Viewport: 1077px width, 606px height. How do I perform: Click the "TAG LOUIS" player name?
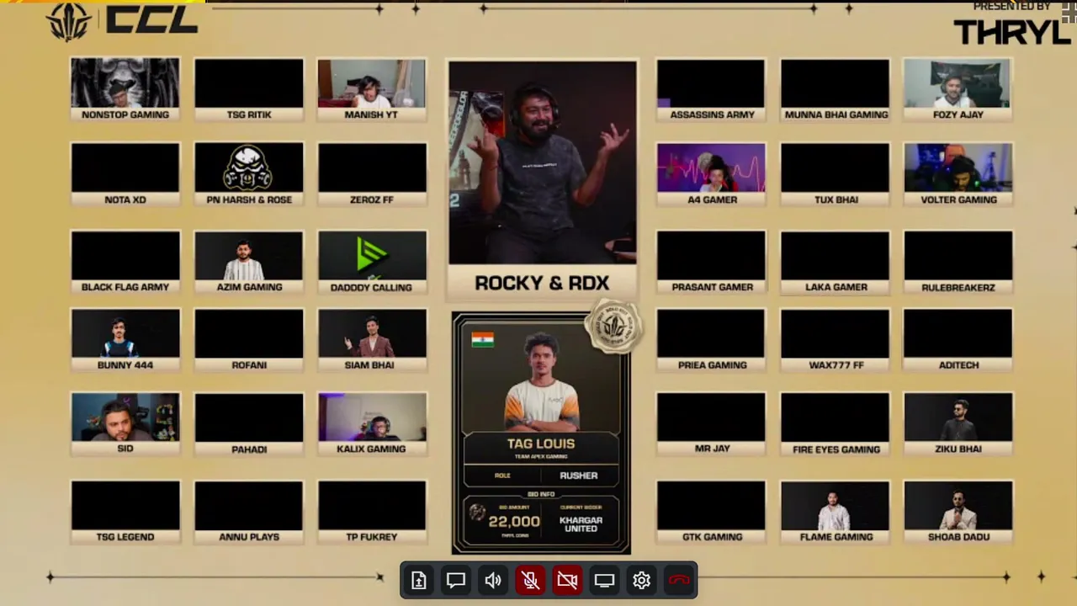coord(541,444)
